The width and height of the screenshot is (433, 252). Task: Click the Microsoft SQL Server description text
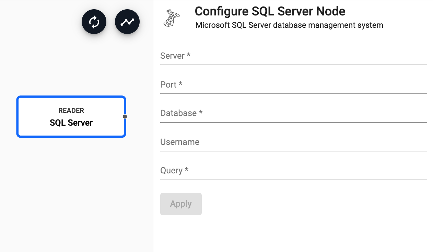click(x=289, y=25)
